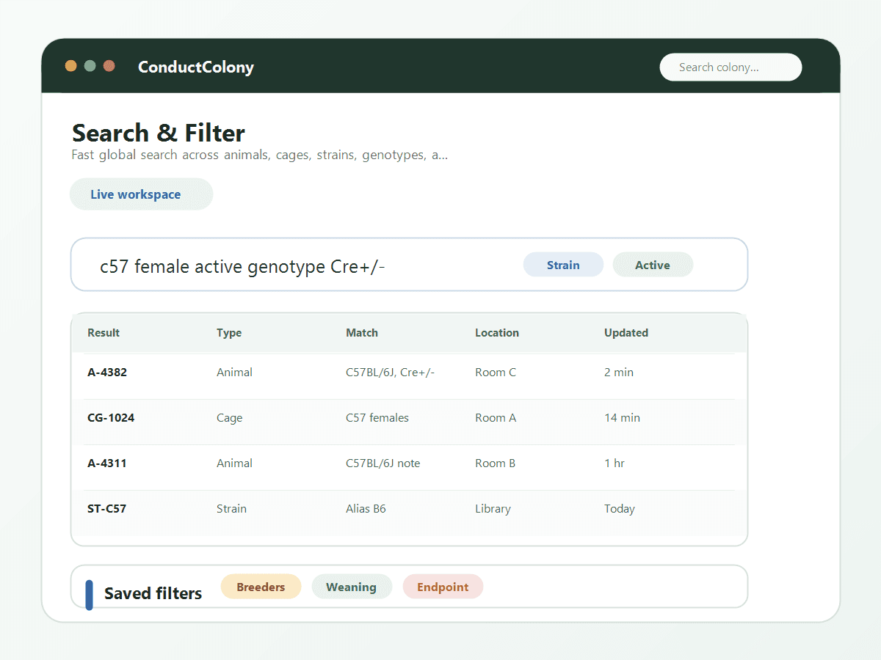Click the Live workspace button
This screenshot has height=660, width=881.
point(141,194)
